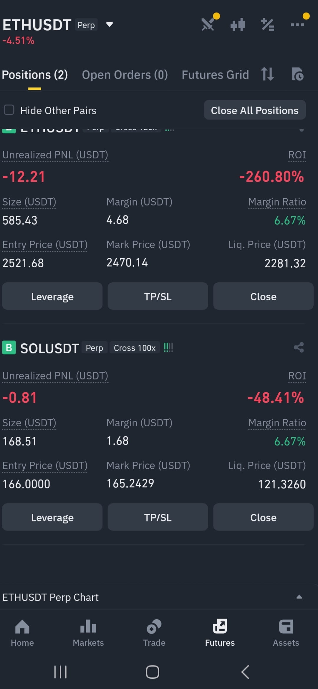The width and height of the screenshot is (318, 689).
Task: Switch to the Open Orders (0) tab
Action: click(x=125, y=75)
